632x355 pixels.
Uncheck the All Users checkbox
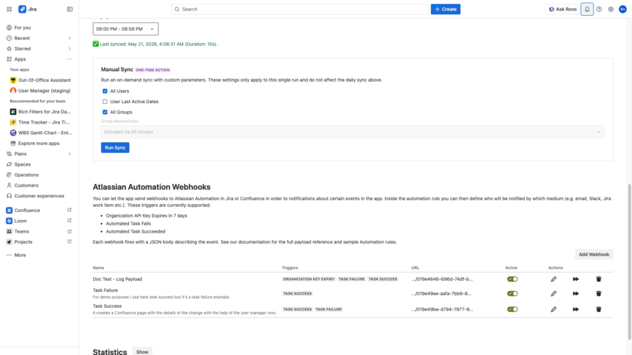[105, 91]
